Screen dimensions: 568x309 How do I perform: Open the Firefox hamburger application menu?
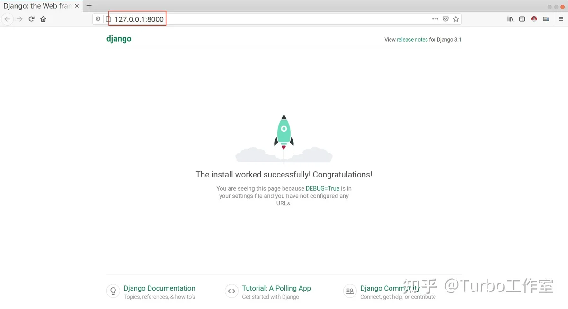point(560,19)
